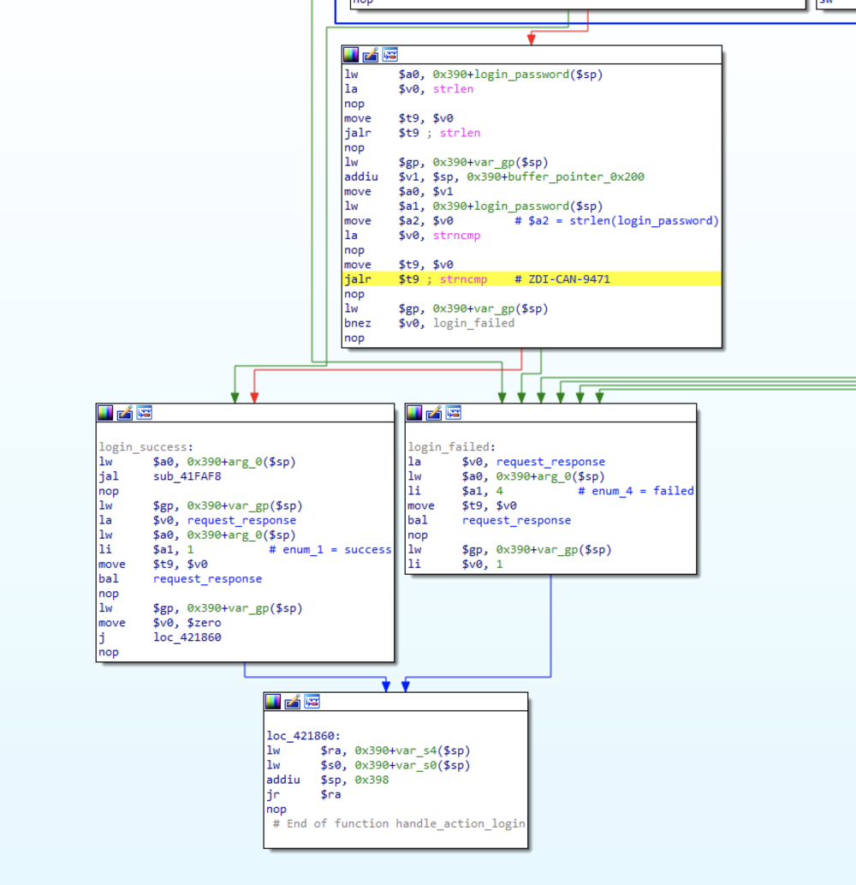Set node color for login_failed block
The height and width of the screenshot is (885, 856).
[414, 413]
